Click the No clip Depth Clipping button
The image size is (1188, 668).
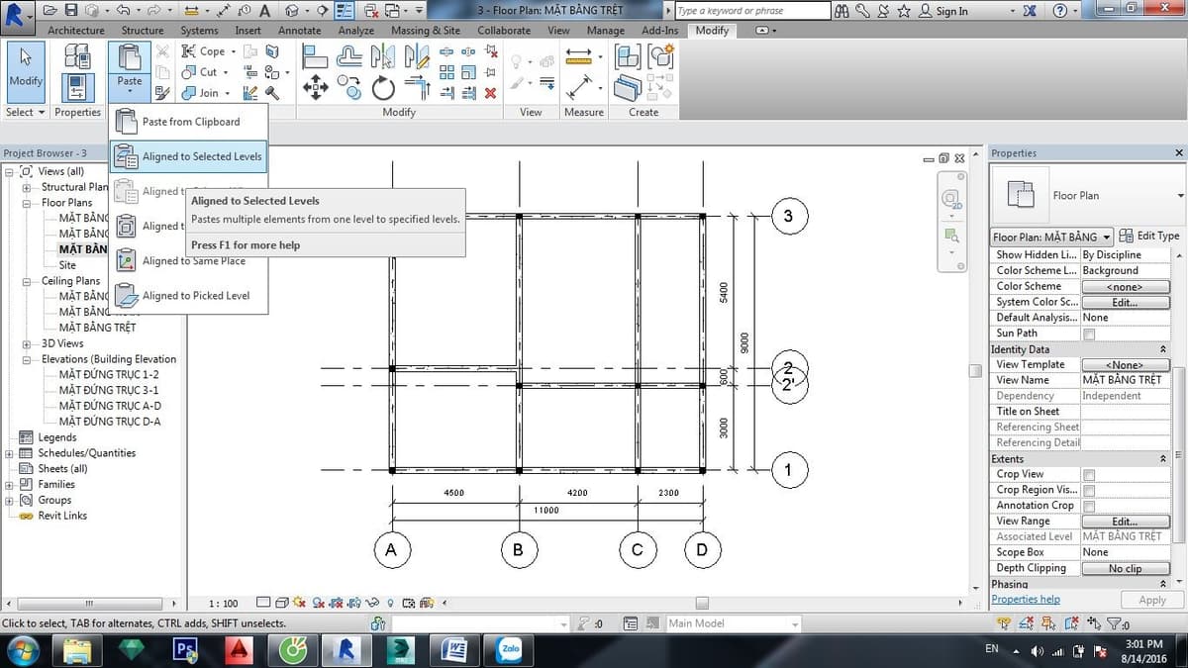point(1126,569)
